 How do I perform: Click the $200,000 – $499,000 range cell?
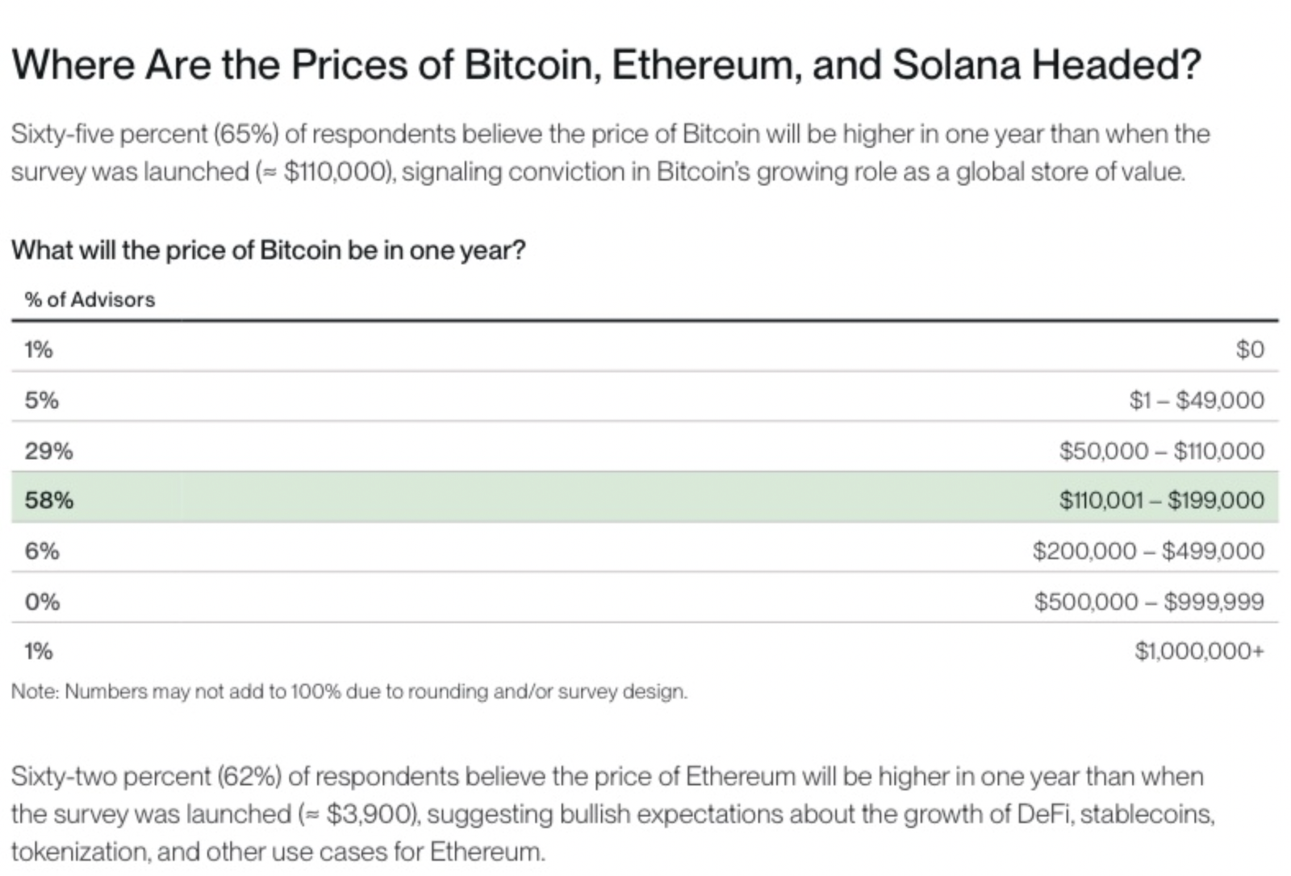(x=1148, y=551)
